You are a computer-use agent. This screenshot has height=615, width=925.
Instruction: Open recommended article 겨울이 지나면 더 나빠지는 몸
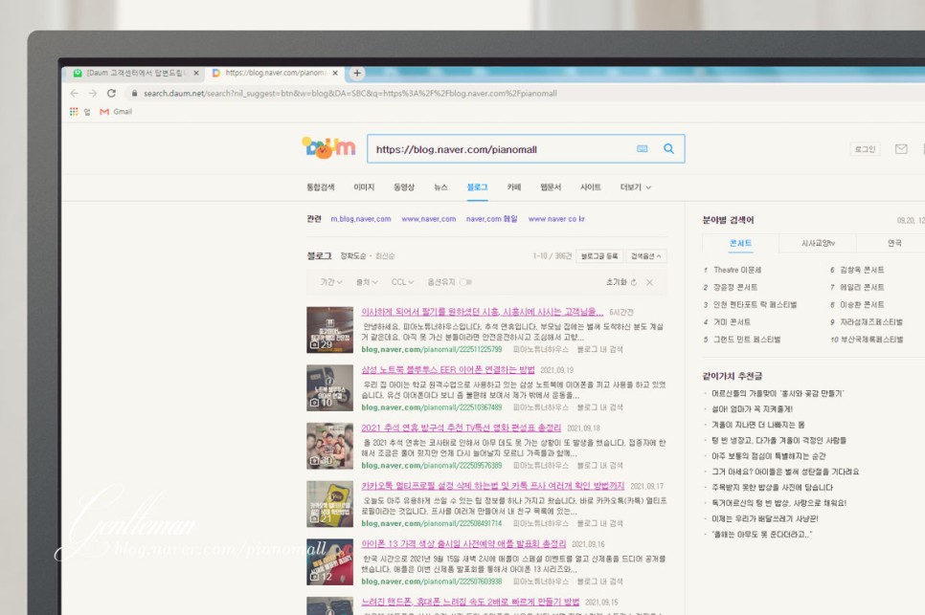pyautogui.click(x=758, y=425)
